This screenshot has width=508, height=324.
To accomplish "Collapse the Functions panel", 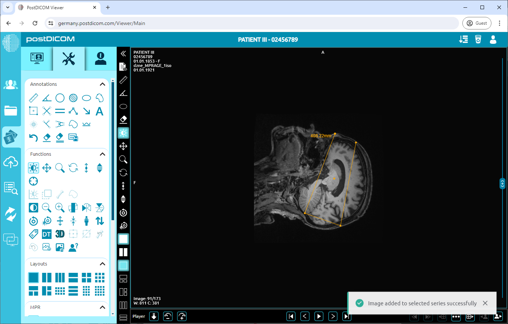I will 102,154.
